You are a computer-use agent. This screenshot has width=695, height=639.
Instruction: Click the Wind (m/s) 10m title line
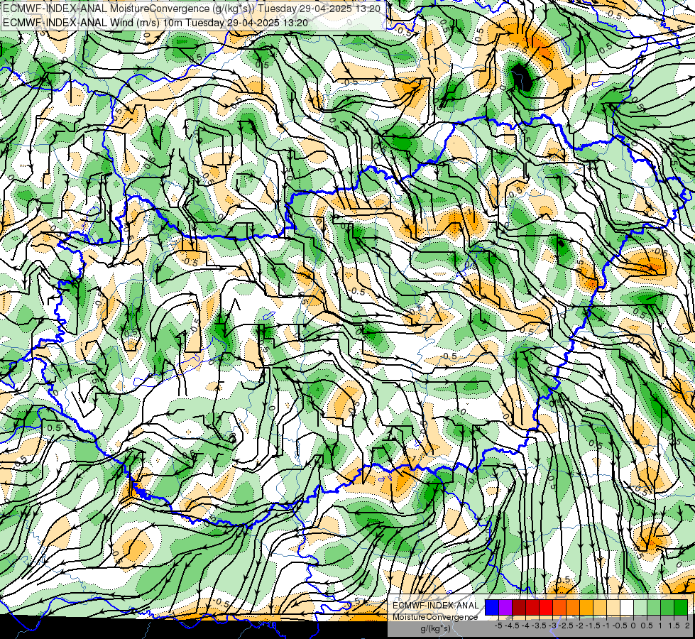point(155,22)
